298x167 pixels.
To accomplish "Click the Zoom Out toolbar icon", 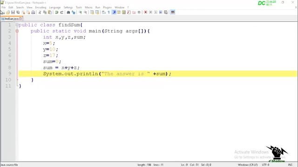I will pyautogui.click(x=85, y=13).
